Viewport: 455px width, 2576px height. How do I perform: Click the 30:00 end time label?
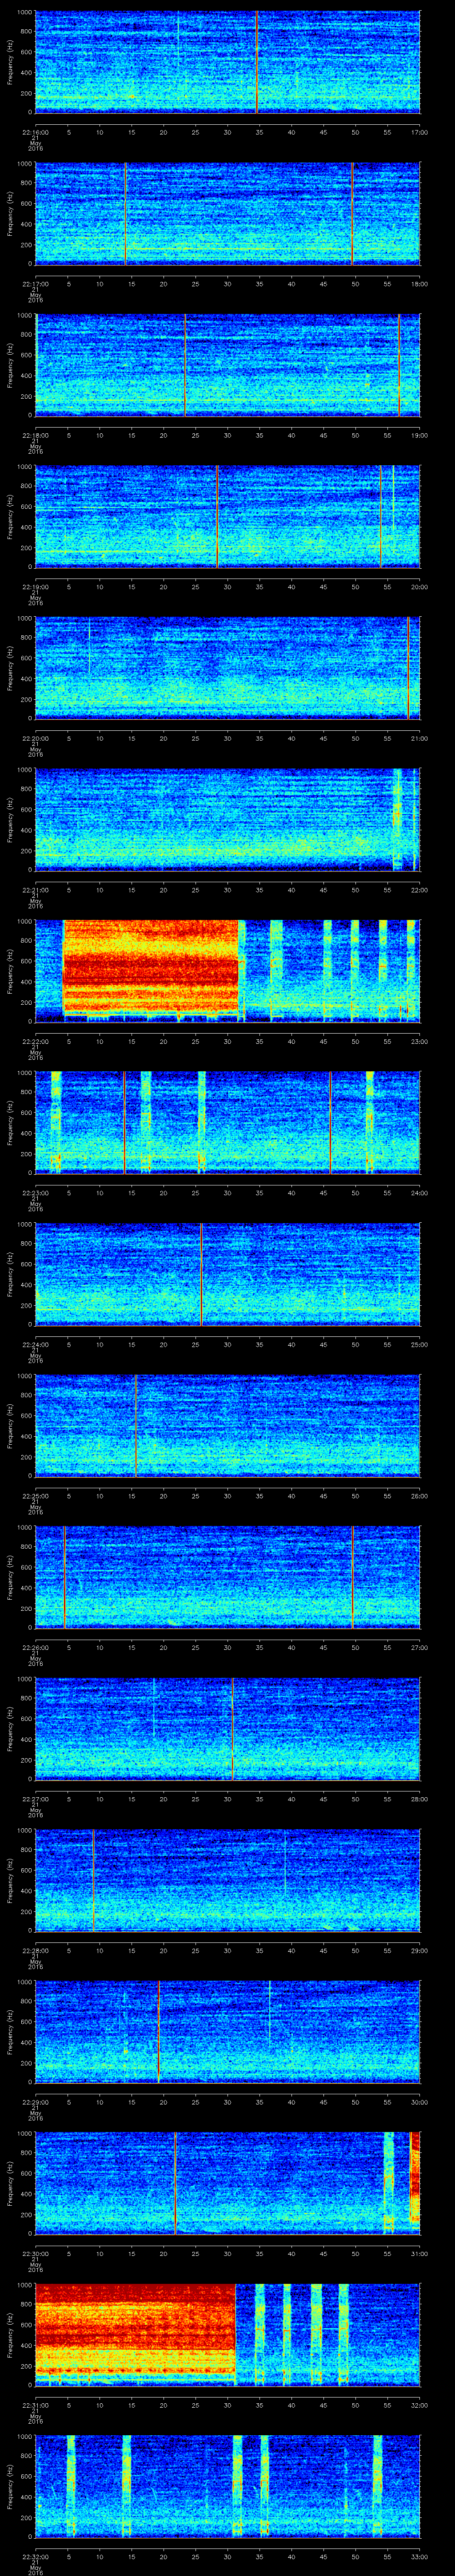pyautogui.click(x=419, y=2102)
